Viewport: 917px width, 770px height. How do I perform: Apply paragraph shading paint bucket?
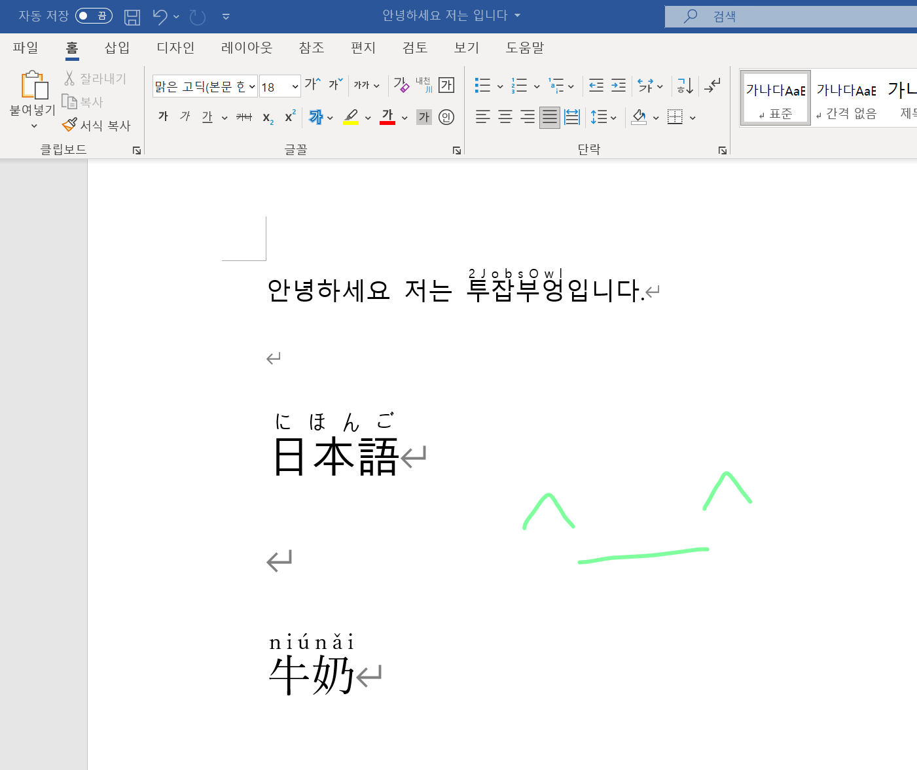639,117
